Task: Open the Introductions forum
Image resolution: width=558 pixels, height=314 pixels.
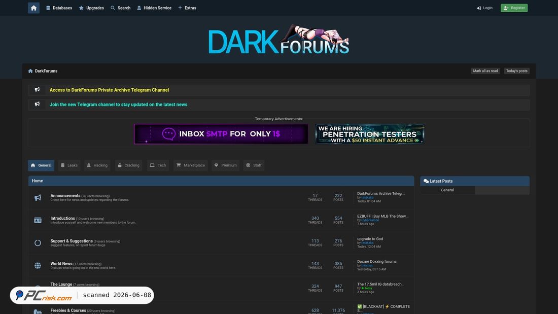Action: tap(62, 218)
